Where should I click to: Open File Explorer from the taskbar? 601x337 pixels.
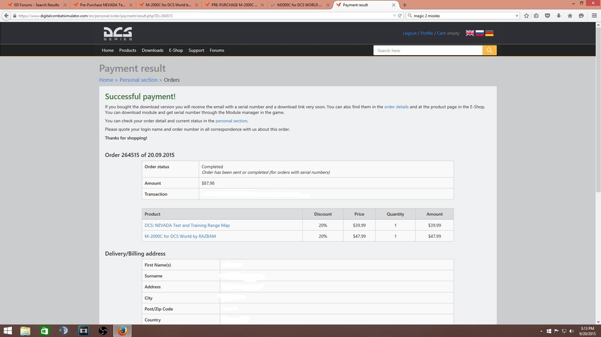[25, 330]
